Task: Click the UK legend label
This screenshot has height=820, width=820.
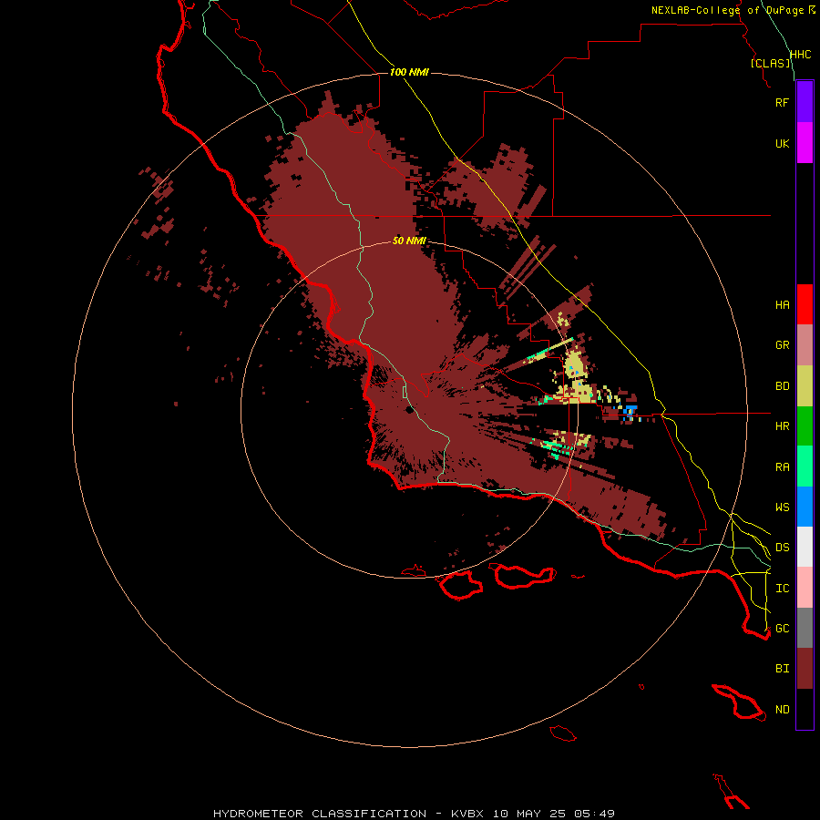Action: click(782, 143)
